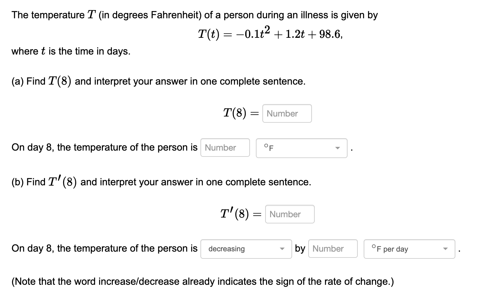Click the rate Number input in part (b) sentence

pos(333,249)
